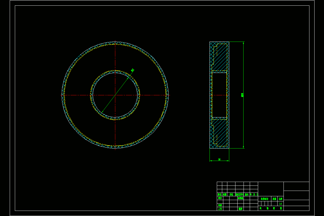Pick the red horizontal centerline of the ring

pyautogui.click(x=115, y=95)
